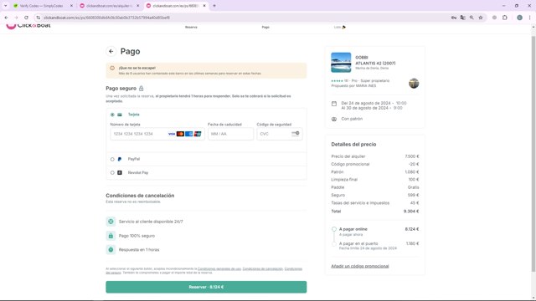Screen dimensions: 536x301
Task: Click the address bar URL
Action: (x=106, y=18)
